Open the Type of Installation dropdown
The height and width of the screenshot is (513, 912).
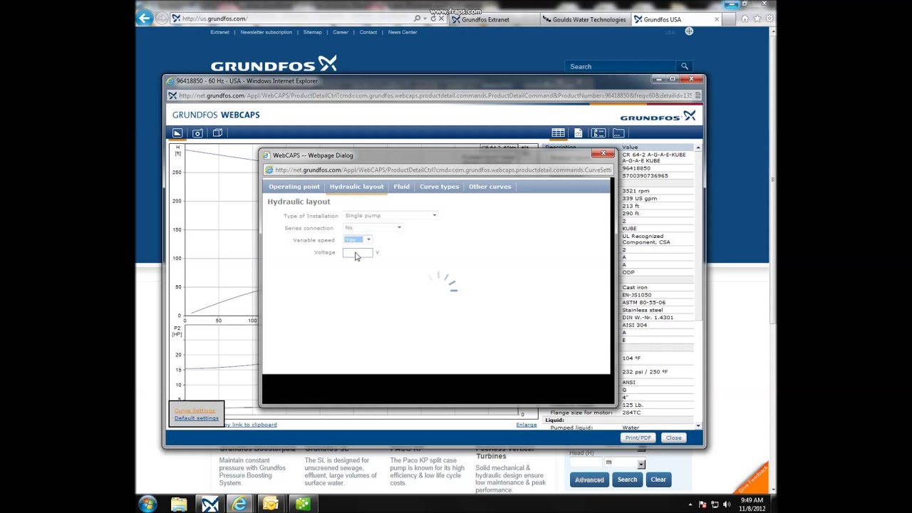(390, 215)
